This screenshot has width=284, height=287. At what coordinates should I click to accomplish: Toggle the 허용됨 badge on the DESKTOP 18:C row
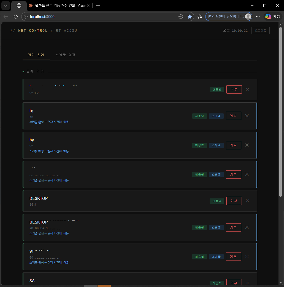pyautogui.click(x=217, y=201)
